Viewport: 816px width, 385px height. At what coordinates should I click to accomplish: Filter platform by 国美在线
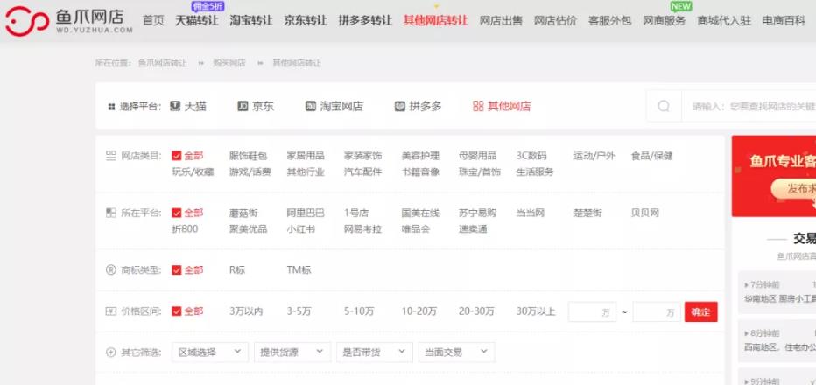coord(420,213)
